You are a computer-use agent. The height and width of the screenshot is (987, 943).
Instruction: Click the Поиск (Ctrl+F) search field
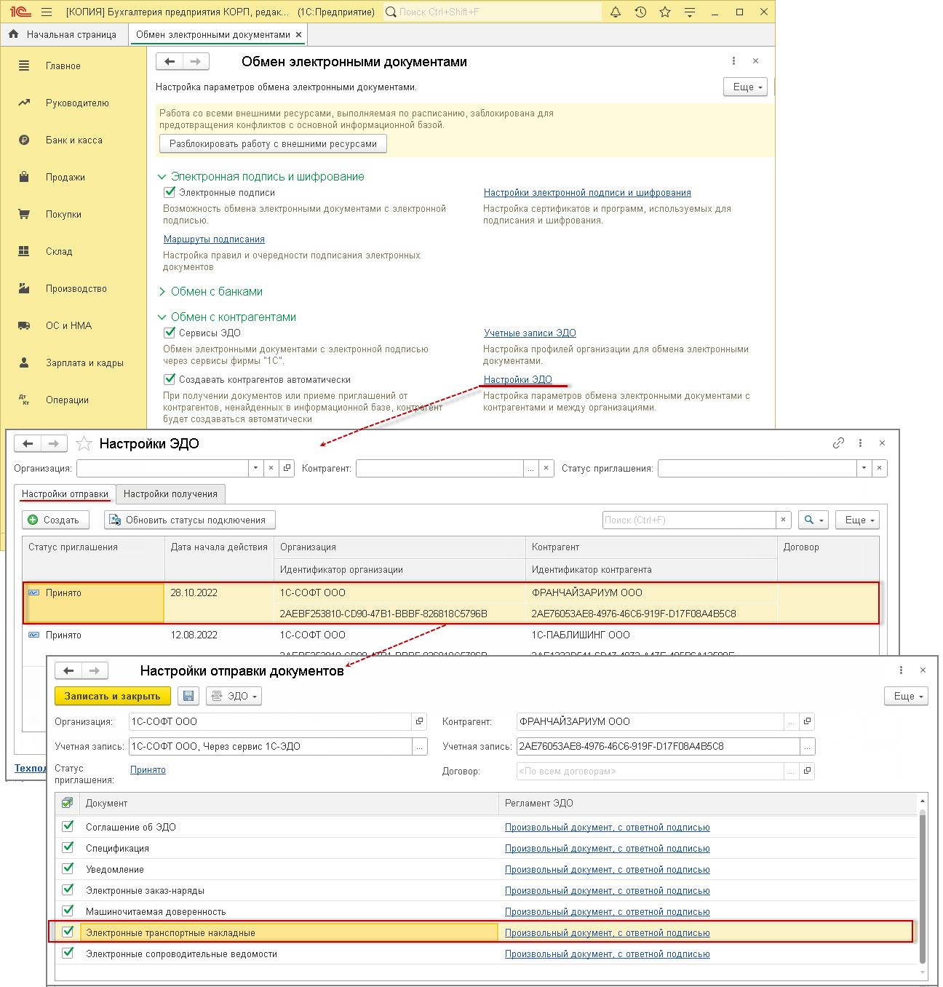point(689,520)
